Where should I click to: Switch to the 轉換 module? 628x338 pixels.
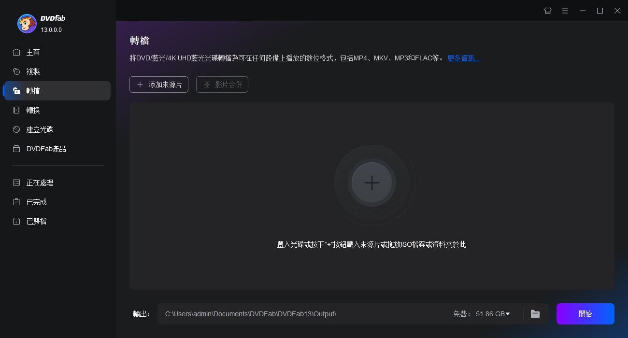(57, 110)
